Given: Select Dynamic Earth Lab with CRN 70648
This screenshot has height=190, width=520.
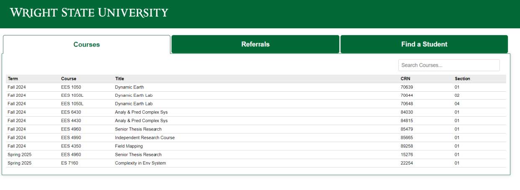Looking at the screenshot, I should [134, 104].
